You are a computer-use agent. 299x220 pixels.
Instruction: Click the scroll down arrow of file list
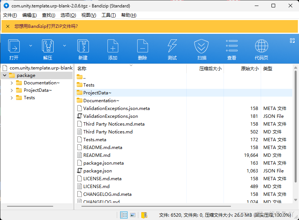point(296,200)
